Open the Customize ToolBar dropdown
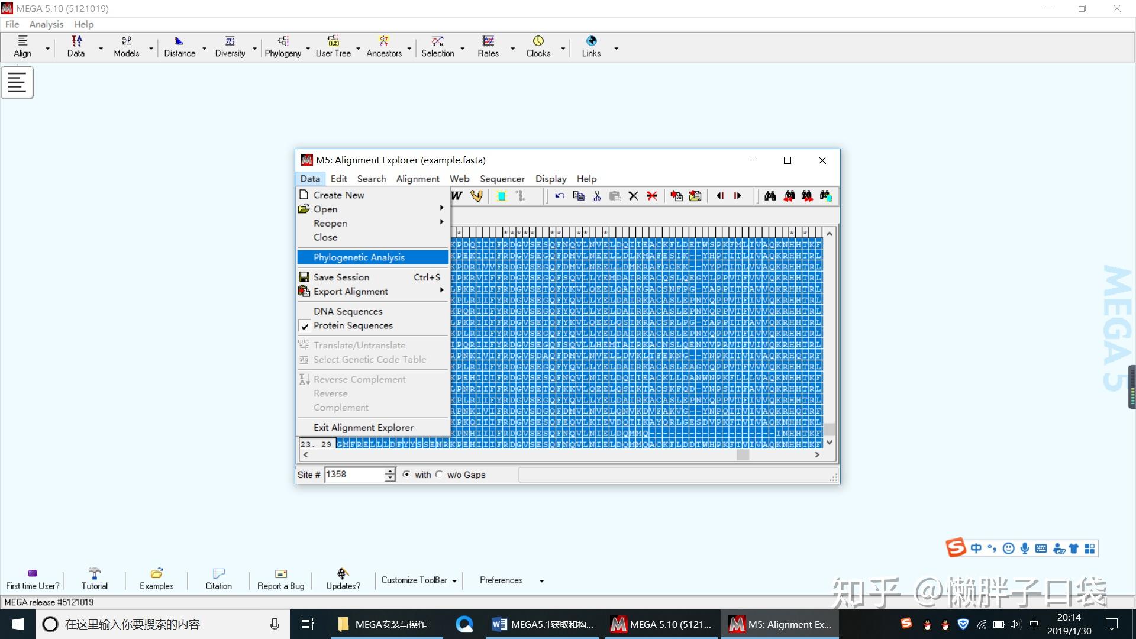This screenshot has width=1136, height=639. pos(419,580)
